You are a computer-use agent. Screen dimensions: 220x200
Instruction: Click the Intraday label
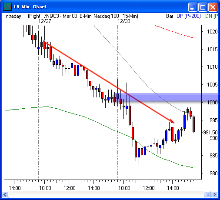(13, 16)
